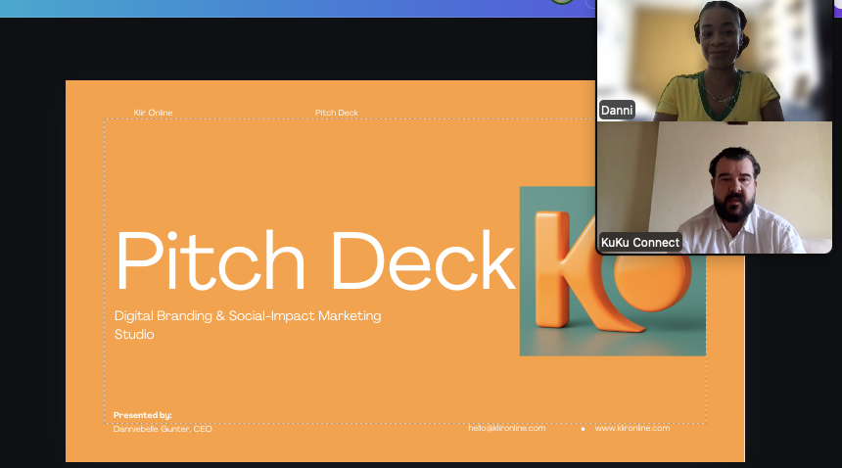Click Danni's video thumbnail
The height and width of the screenshot is (468, 842).
pyautogui.click(x=714, y=60)
